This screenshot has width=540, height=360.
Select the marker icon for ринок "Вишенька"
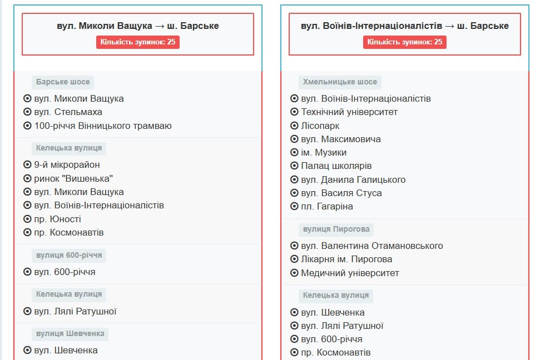pos(27,178)
